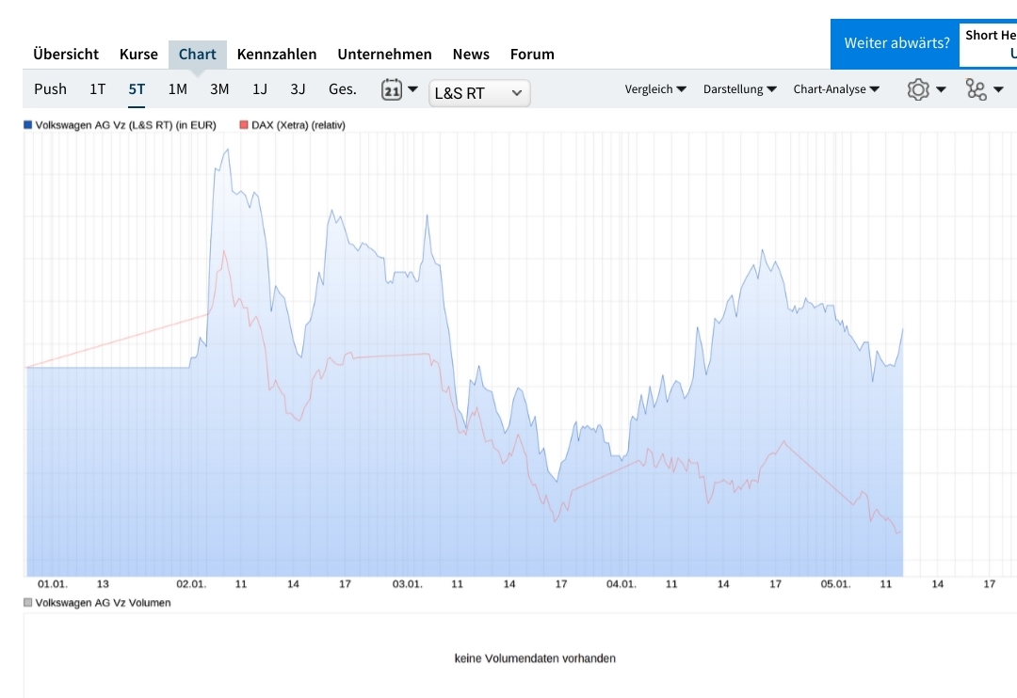Click the Weiter abwärts? banner
Screen dimensions: 1017x698
coord(896,43)
